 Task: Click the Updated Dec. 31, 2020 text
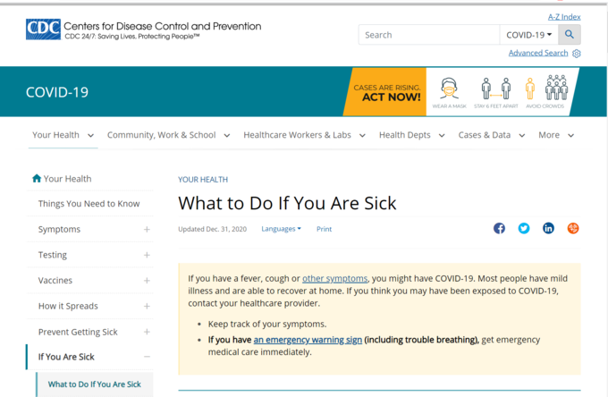[212, 229]
